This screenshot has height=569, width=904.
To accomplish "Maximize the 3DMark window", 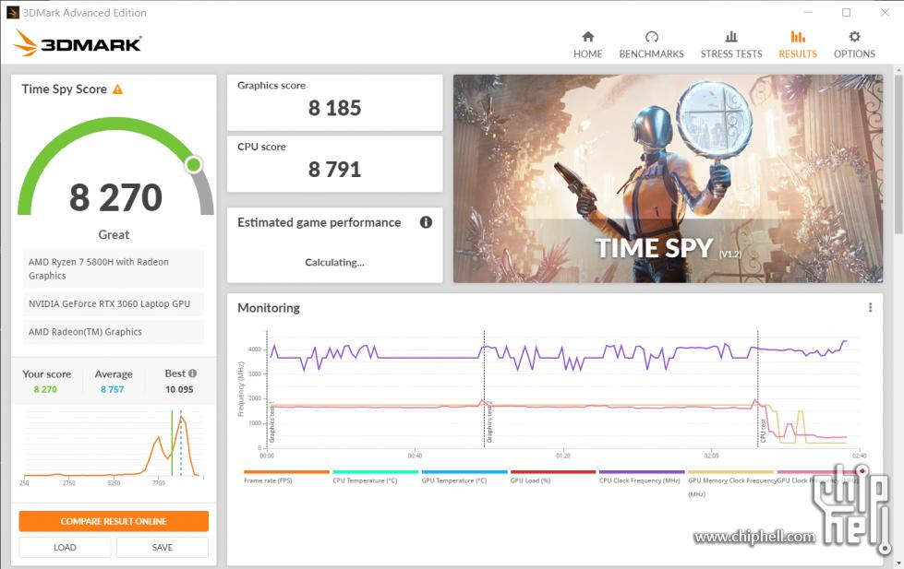I will coord(847,12).
